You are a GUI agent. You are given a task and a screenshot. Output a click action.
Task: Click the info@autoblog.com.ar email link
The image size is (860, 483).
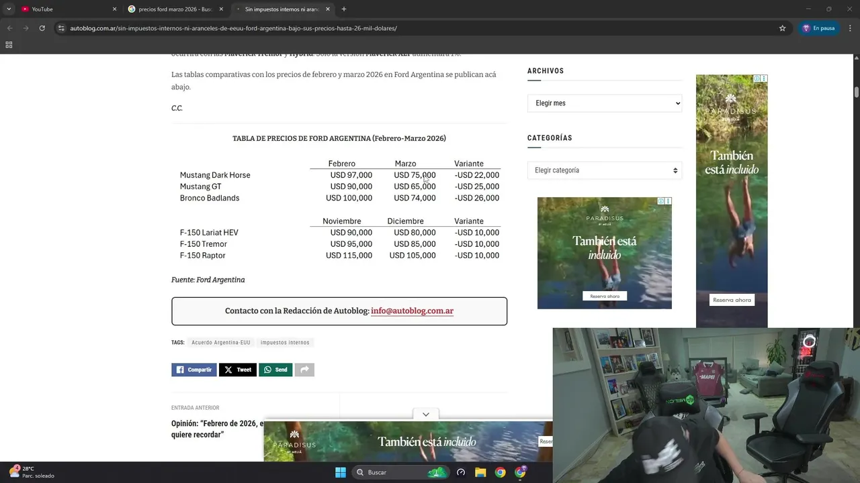pos(412,311)
